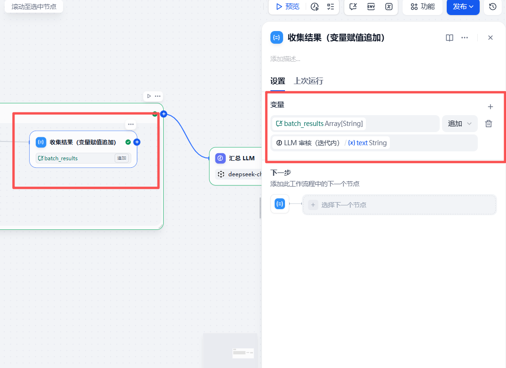Run the iteration node with play icon
Screen dimensions: 506x368
tap(149, 96)
